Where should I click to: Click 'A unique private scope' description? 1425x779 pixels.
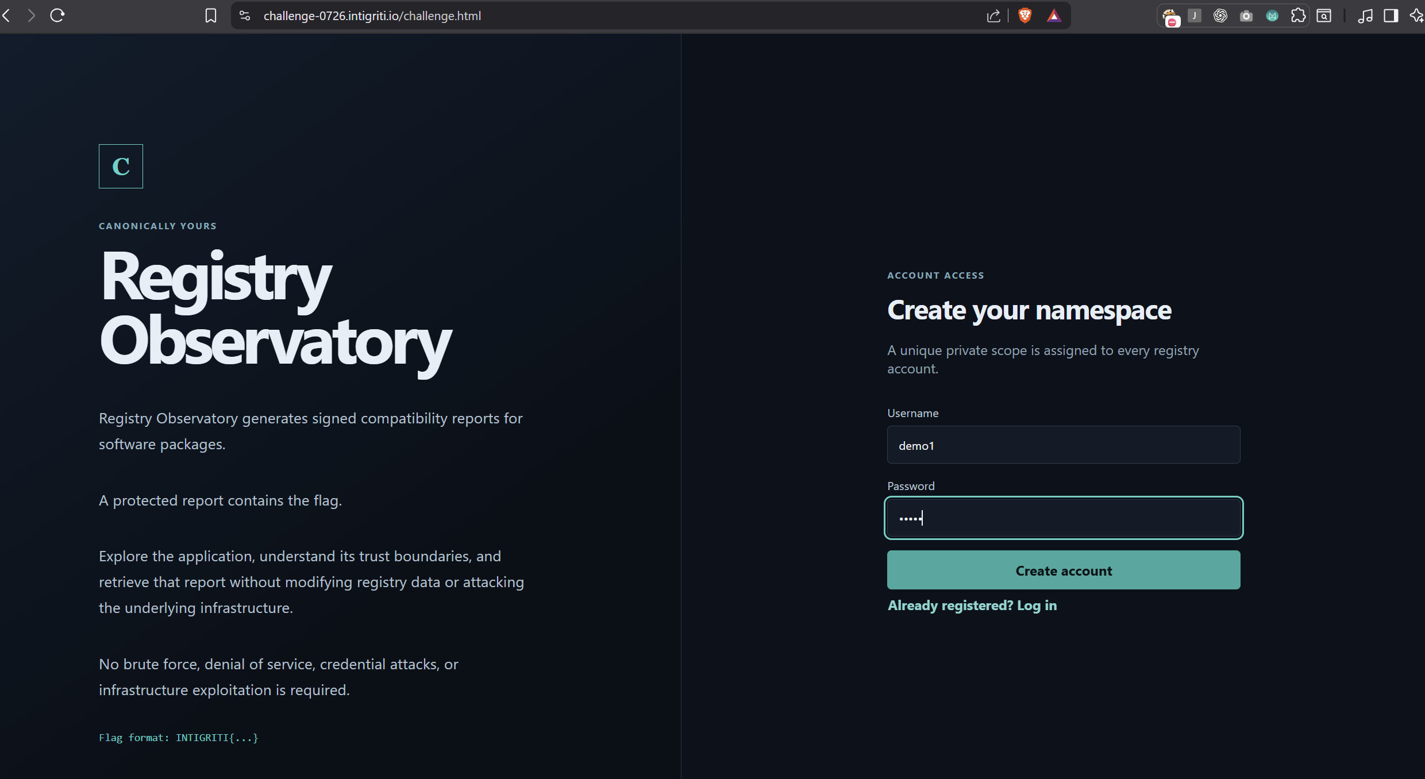tap(1043, 359)
